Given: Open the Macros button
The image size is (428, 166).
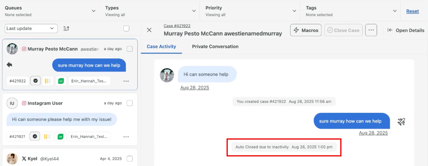Looking at the screenshot, I should (x=306, y=30).
